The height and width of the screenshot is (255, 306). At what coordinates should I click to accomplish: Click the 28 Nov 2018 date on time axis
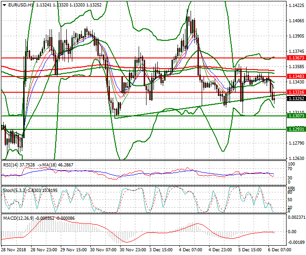[13, 250]
